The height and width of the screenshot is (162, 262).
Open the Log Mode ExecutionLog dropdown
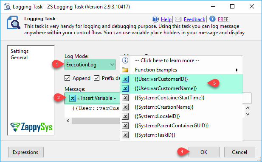(90, 65)
